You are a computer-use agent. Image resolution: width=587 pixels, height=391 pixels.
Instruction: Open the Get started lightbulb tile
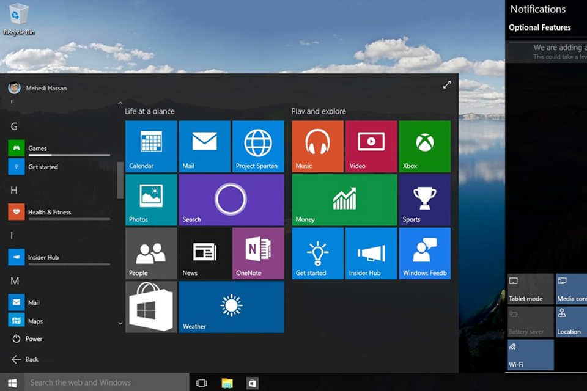(318, 254)
